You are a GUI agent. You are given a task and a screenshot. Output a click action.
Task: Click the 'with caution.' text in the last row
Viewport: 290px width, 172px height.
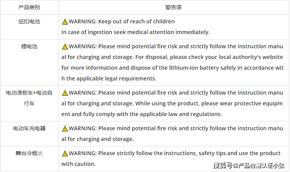point(78,164)
